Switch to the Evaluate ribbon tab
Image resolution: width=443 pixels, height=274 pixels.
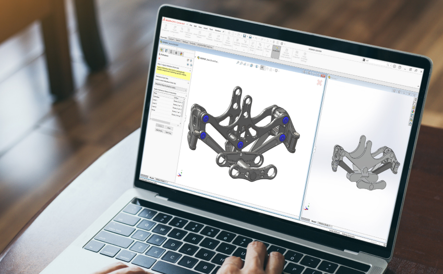193,43
